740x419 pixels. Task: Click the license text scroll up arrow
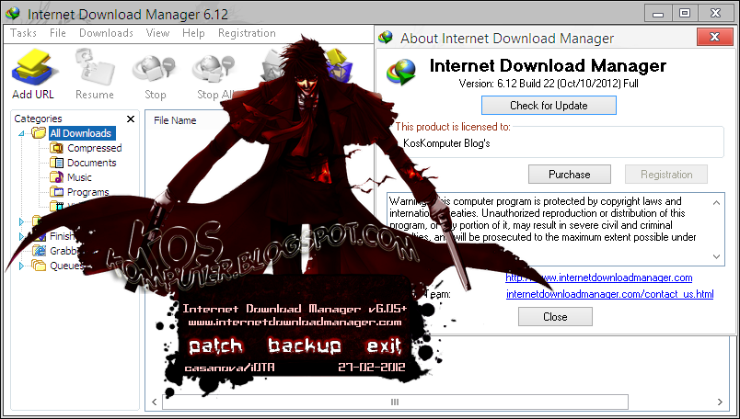pos(716,203)
